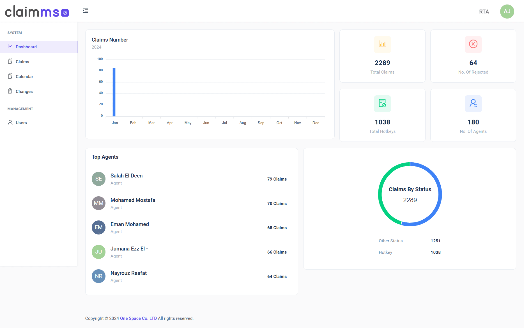Click the blue agent icon on No. Of Agents card

click(473, 104)
